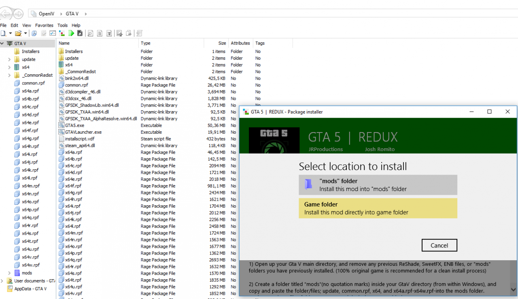Image resolution: width=518 pixels, height=299 pixels.
Task: Open the New file dropdown arrow
Action: [x=11, y=33]
